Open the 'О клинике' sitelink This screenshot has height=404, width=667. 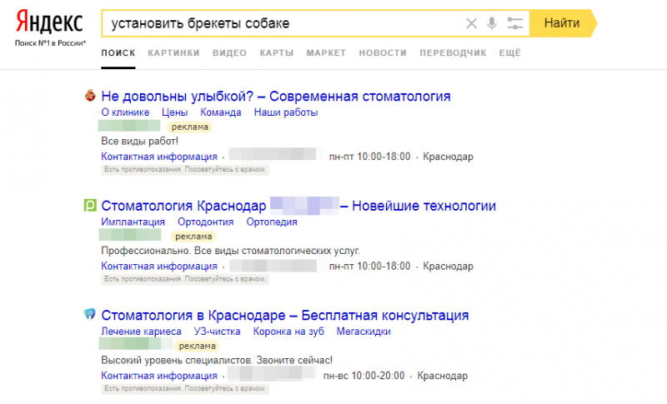125,112
